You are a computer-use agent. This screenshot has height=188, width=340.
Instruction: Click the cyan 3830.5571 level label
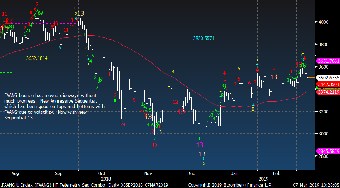pos(204,38)
